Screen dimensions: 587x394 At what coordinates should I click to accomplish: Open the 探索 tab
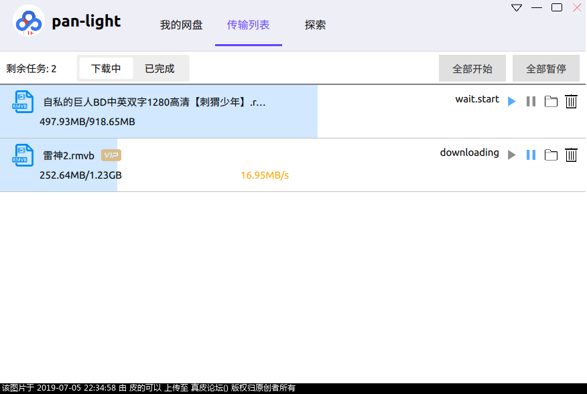point(315,24)
